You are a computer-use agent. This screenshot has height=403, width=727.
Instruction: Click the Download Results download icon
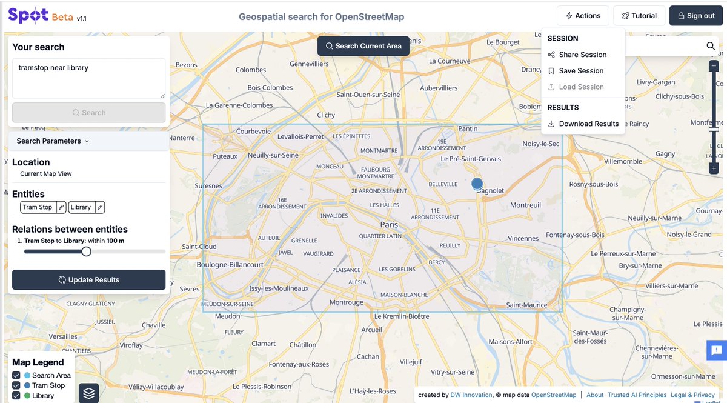tap(551, 124)
